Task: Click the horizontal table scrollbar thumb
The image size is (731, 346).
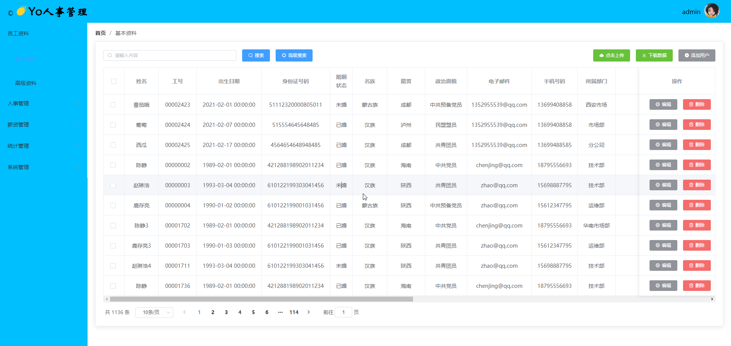Action: (262, 299)
